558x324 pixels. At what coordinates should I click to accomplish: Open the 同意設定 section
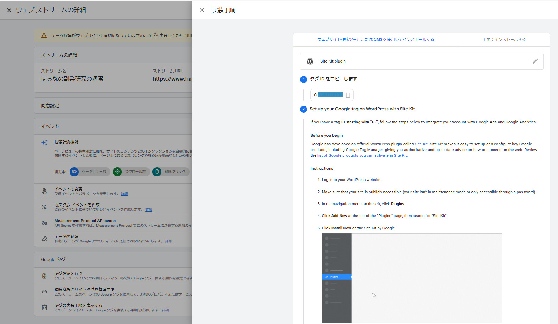pos(113,105)
